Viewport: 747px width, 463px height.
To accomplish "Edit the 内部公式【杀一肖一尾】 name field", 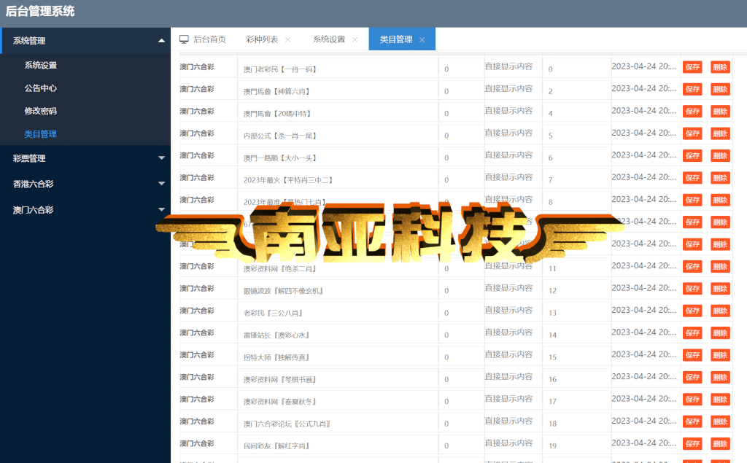I will (338, 136).
